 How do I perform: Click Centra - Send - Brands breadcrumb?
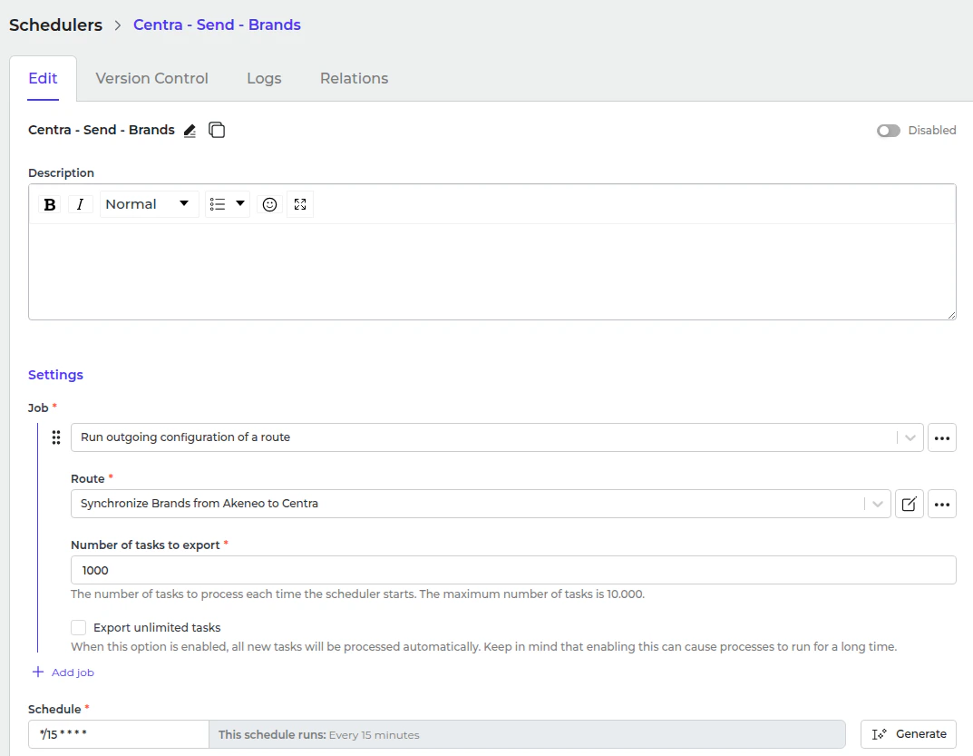pyautogui.click(x=218, y=25)
